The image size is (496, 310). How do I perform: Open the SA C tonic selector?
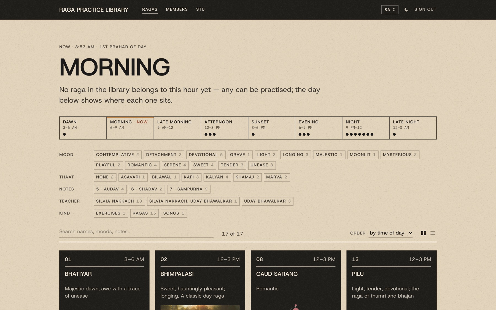390,10
